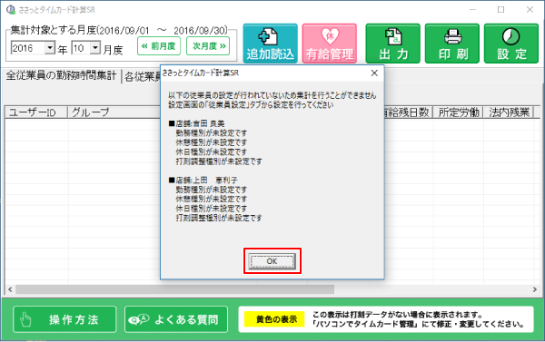Select the 全従業員の勤務時間集計 tab
The height and width of the screenshot is (342, 545).
coord(61,75)
